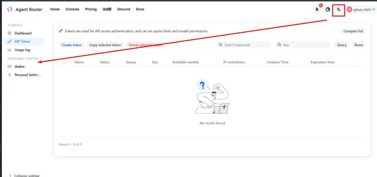Open the language translation icon
The height and width of the screenshot is (177, 377).
(339, 9)
